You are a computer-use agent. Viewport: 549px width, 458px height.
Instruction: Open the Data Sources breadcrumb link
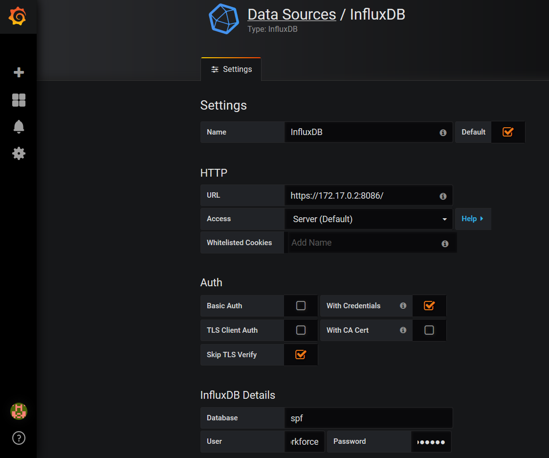point(291,14)
